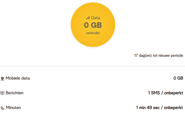Click the divider line below the period text
The image size is (185, 113).
tap(92, 66)
